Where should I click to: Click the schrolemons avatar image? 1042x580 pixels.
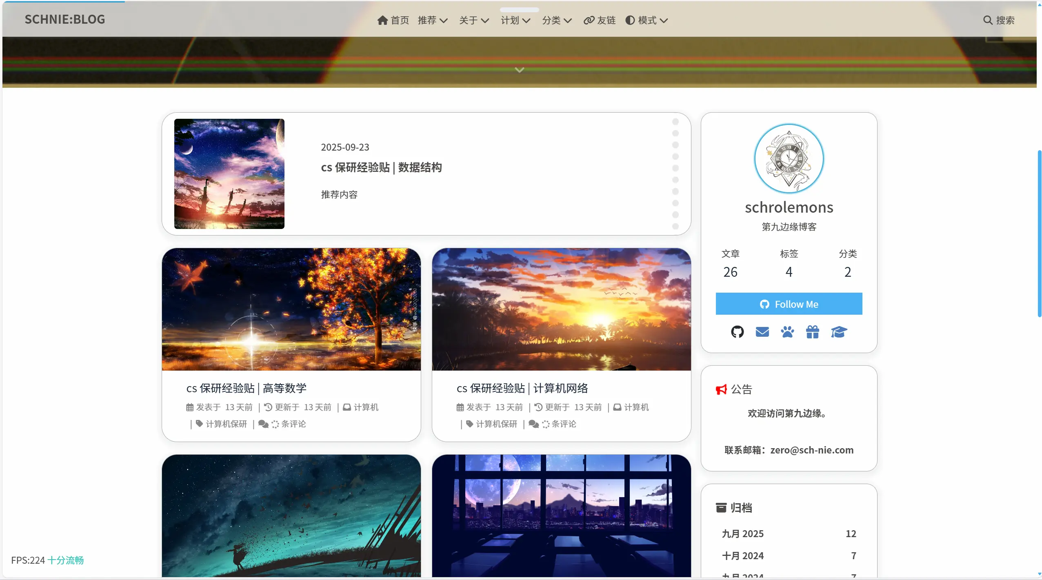click(789, 159)
